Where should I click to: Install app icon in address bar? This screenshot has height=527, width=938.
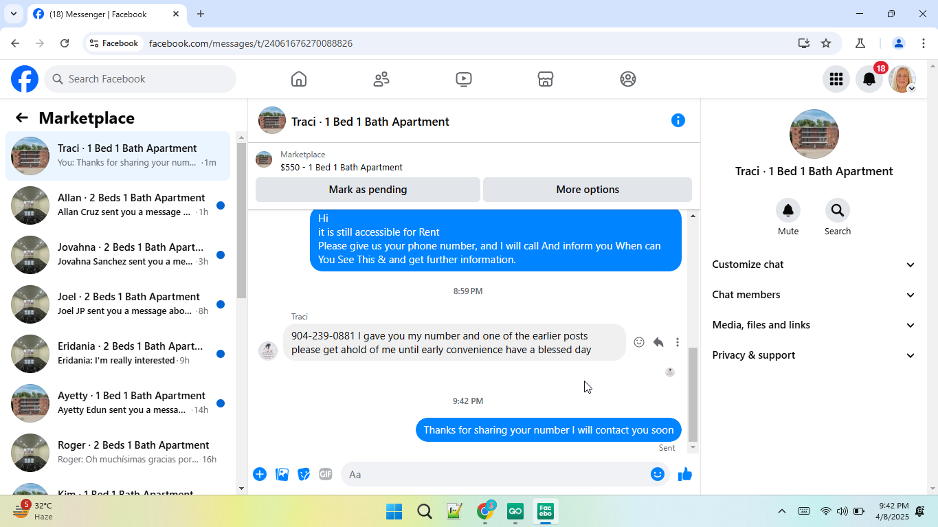[804, 43]
